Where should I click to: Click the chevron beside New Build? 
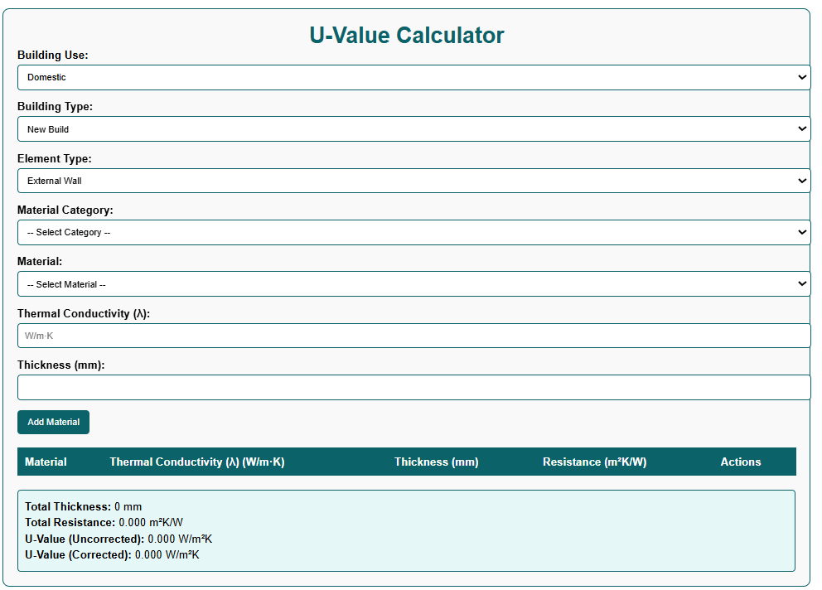801,128
